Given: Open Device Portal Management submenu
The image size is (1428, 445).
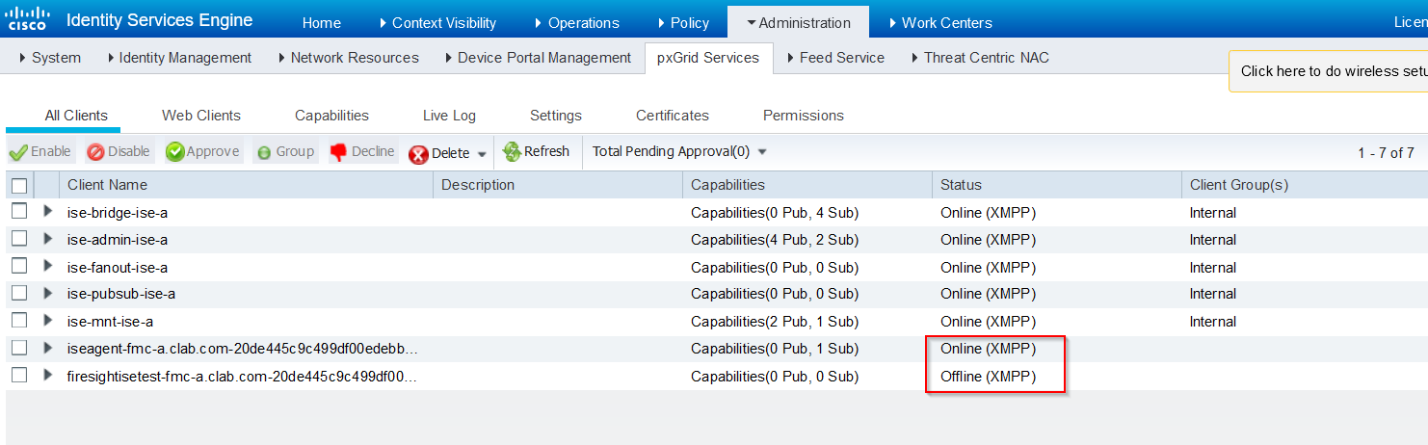Looking at the screenshot, I should [x=539, y=58].
